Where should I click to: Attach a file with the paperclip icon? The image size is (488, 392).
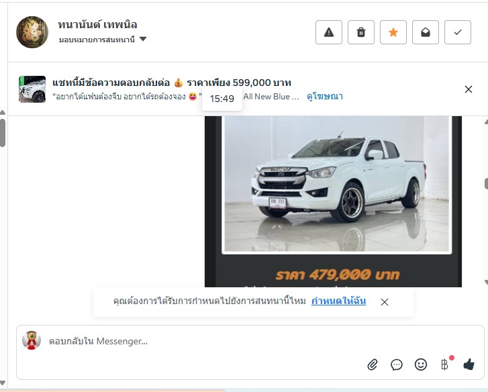tap(373, 364)
